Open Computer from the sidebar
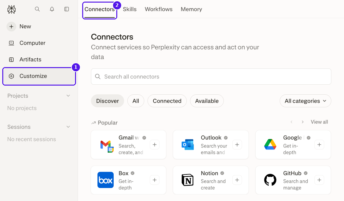 tap(39, 43)
